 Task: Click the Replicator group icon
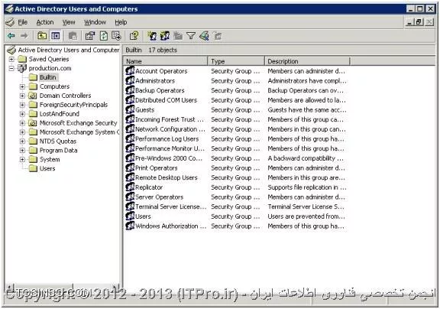coord(130,187)
